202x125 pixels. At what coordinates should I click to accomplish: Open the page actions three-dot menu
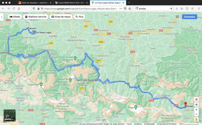121,9
